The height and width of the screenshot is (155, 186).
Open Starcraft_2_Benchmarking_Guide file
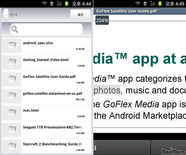click(46, 147)
